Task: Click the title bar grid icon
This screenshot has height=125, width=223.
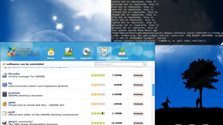Action: point(130,44)
